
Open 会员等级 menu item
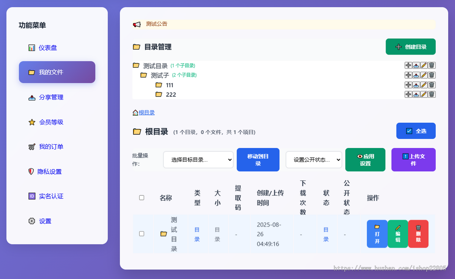57,122
